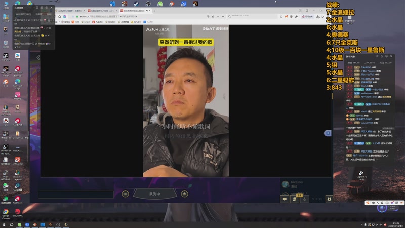
Task: Collapse the left panel with the arrow
Action: tap(38, 58)
